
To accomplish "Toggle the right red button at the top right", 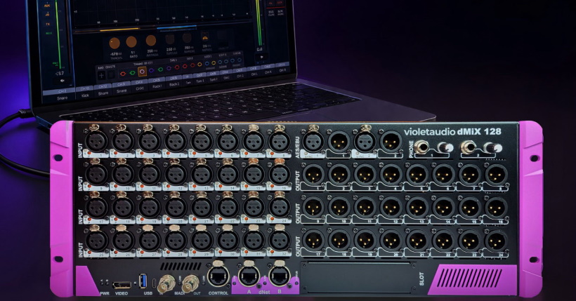I will [280, 3].
